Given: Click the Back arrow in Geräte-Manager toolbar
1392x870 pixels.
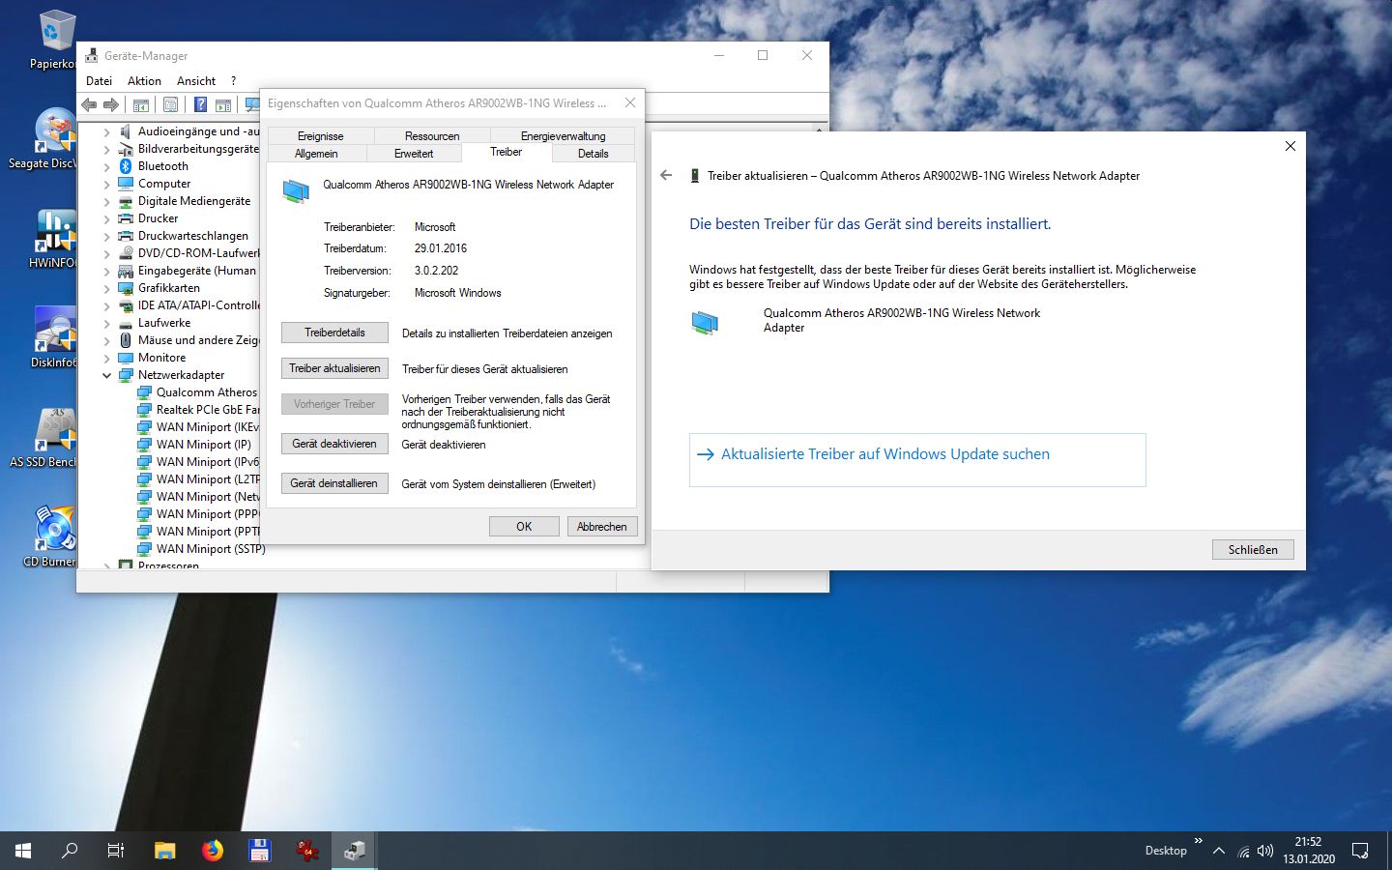Looking at the screenshot, I should 89,104.
